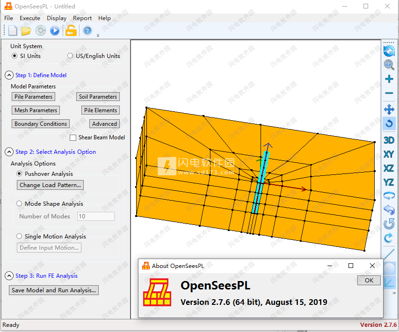Toggle the axes display icon
Viewport: 399px width, 332px height.
[389, 282]
